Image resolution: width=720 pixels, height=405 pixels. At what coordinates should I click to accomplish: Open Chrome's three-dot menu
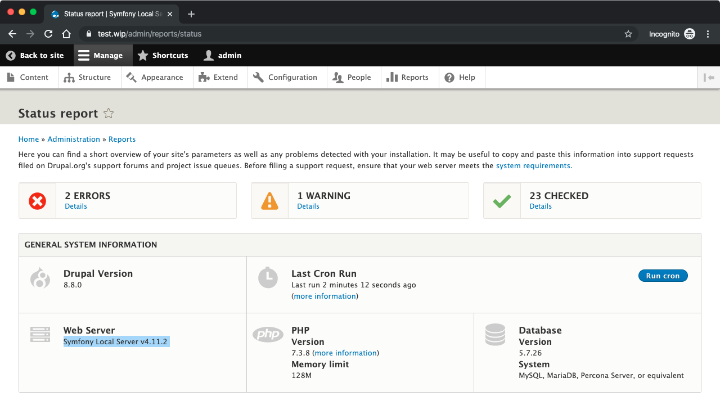click(x=708, y=34)
